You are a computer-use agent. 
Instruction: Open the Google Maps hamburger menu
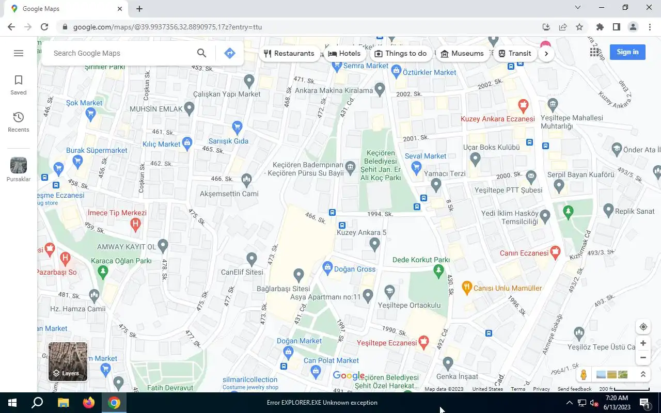point(19,53)
